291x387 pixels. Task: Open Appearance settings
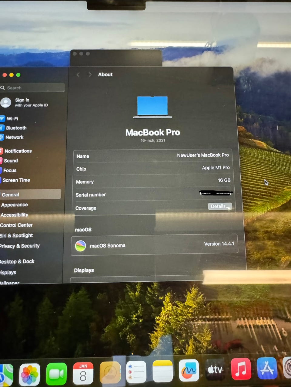[14, 205]
